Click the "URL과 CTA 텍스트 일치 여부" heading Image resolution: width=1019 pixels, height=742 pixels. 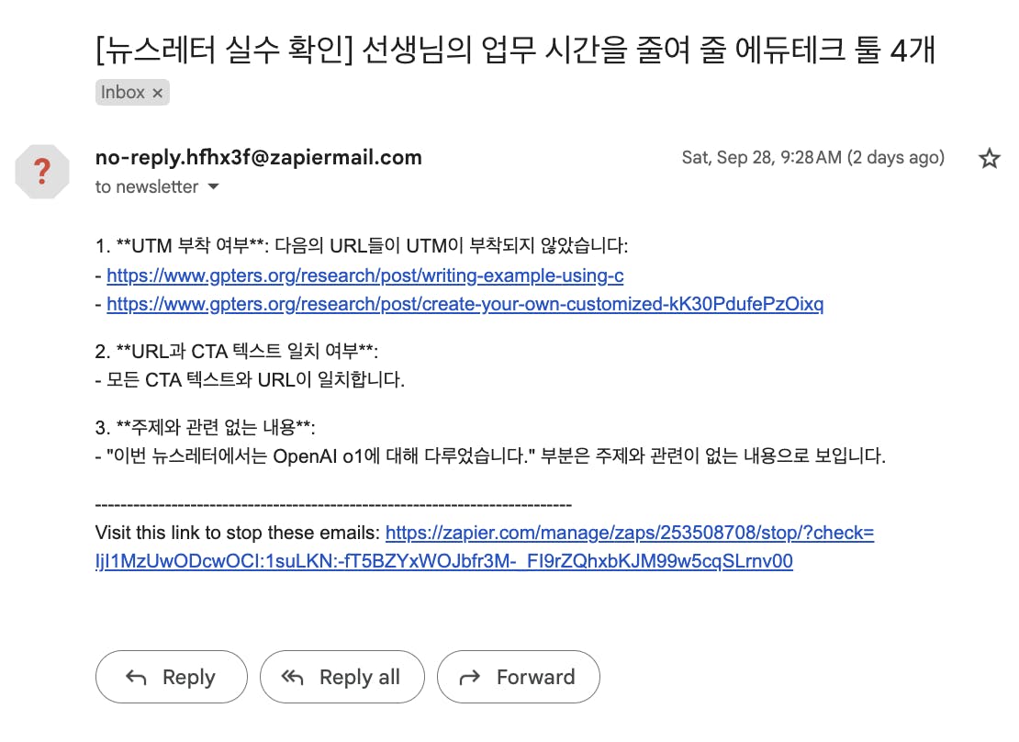[x=237, y=351]
